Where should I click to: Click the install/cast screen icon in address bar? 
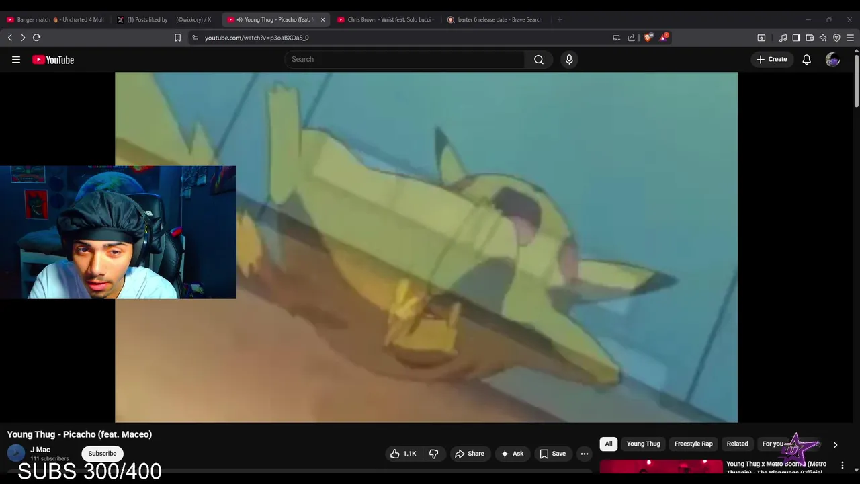(616, 38)
